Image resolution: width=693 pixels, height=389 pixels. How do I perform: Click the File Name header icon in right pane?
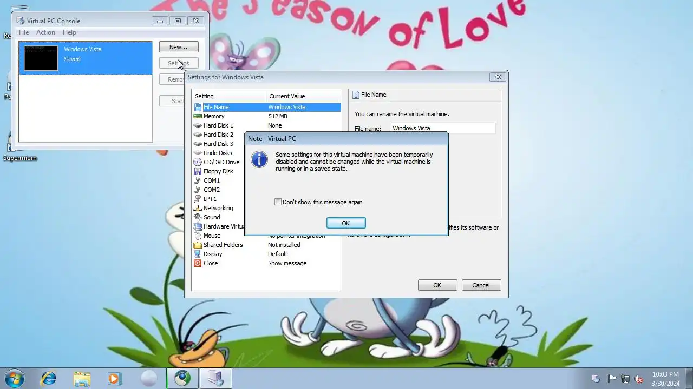356,95
